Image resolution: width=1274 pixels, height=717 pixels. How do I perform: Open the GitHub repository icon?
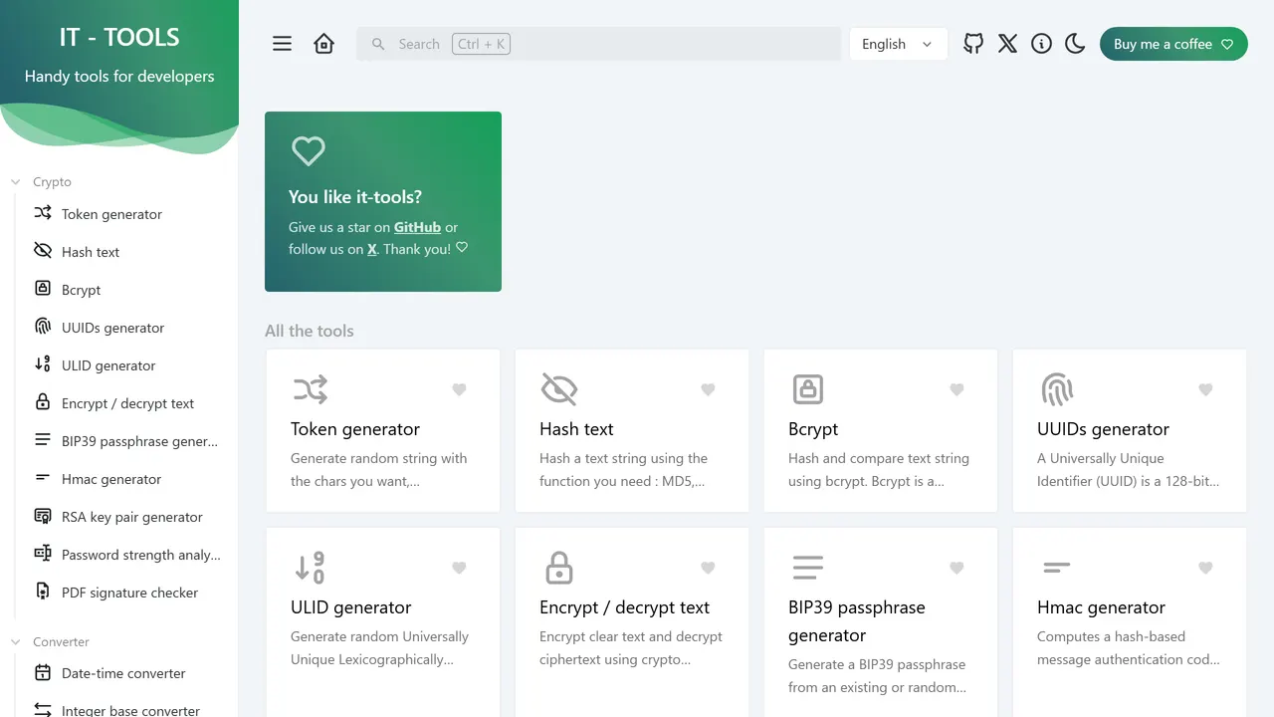(x=973, y=44)
